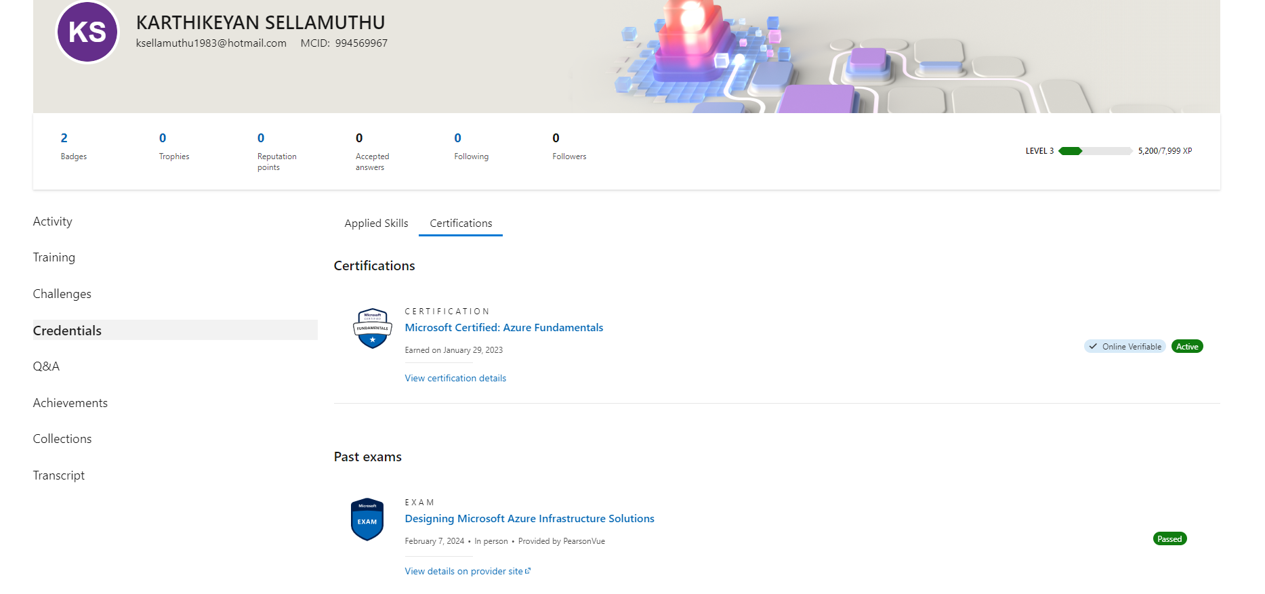Click the 5,200/7,999 XP text

pos(1165,151)
